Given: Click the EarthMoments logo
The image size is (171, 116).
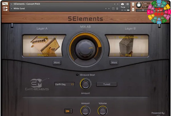Looking at the screenshot, I should pyautogui.click(x=37, y=84).
